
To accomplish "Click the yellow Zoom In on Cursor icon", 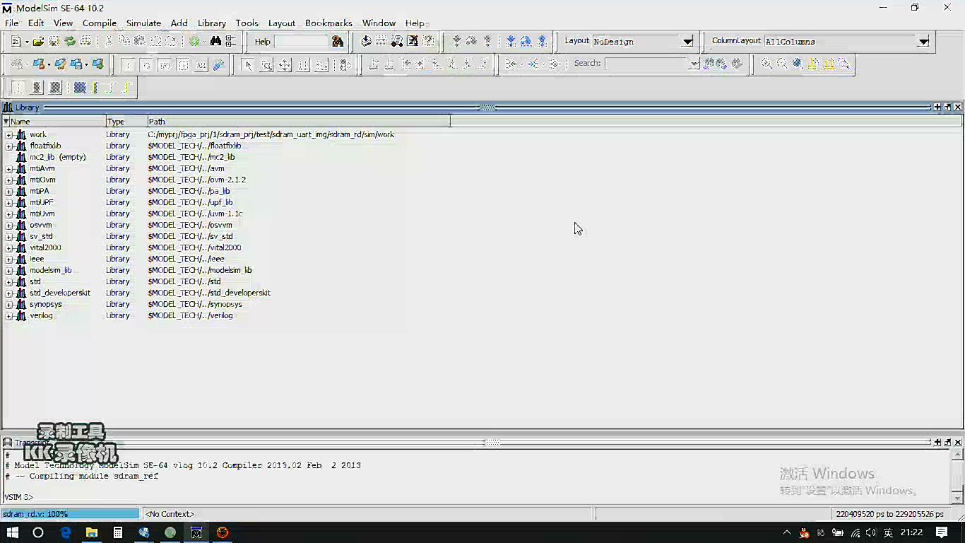I will pos(813,64).
